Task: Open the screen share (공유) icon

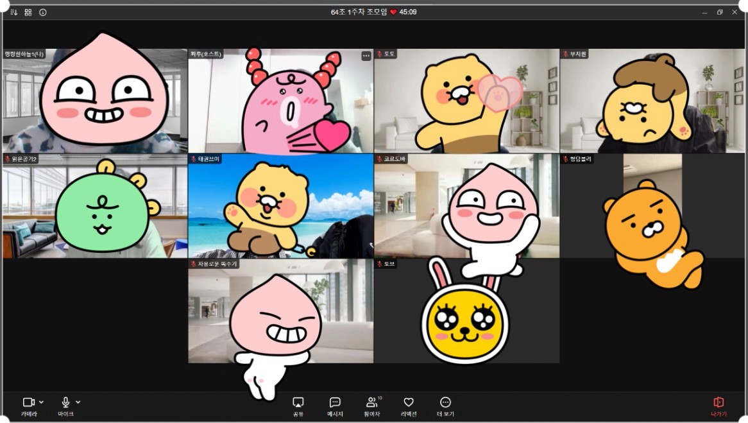Action: point(298,402)
